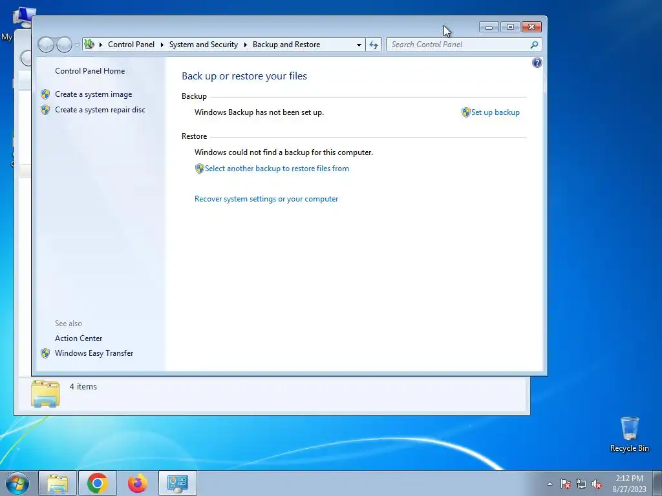This screenshot has width=662, height=496.
Task: Open Action Center under See also
Action: click(x=78, y=338)
